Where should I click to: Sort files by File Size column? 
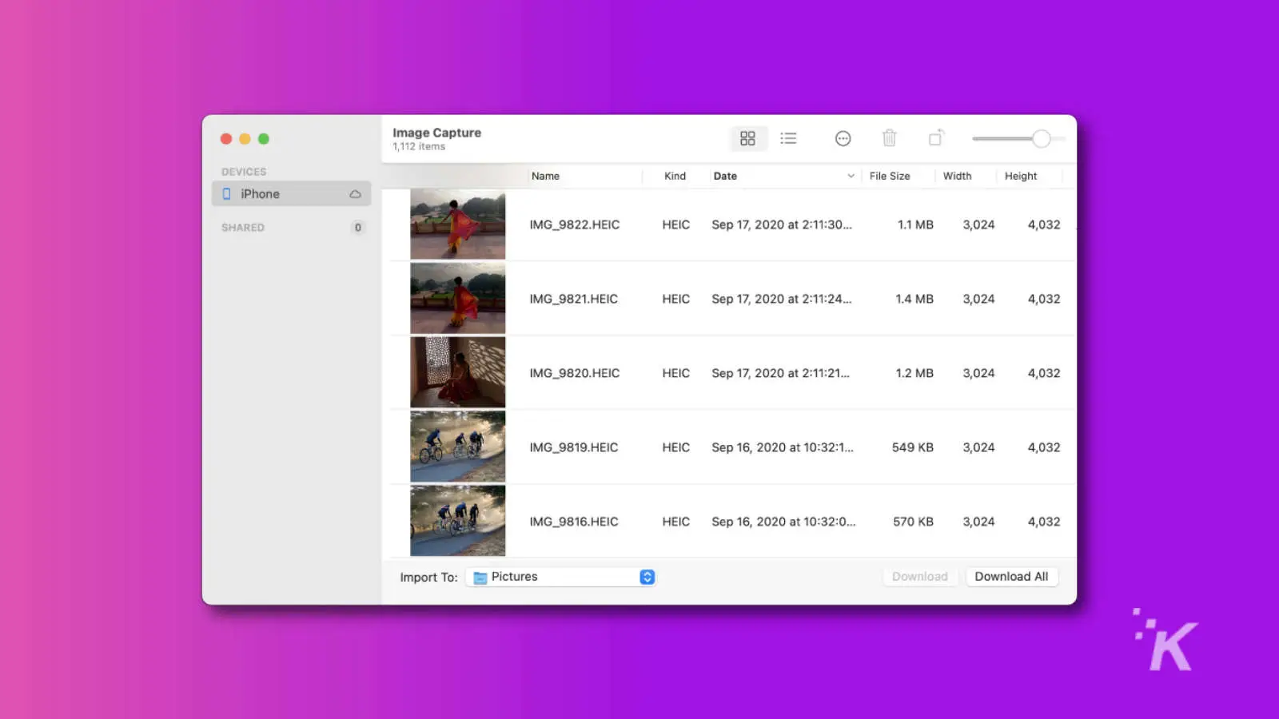click(x=891, y=176)
